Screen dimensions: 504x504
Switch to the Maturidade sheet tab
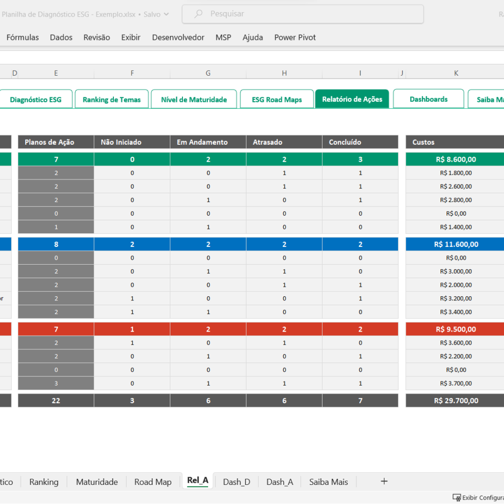pos(97,482)
